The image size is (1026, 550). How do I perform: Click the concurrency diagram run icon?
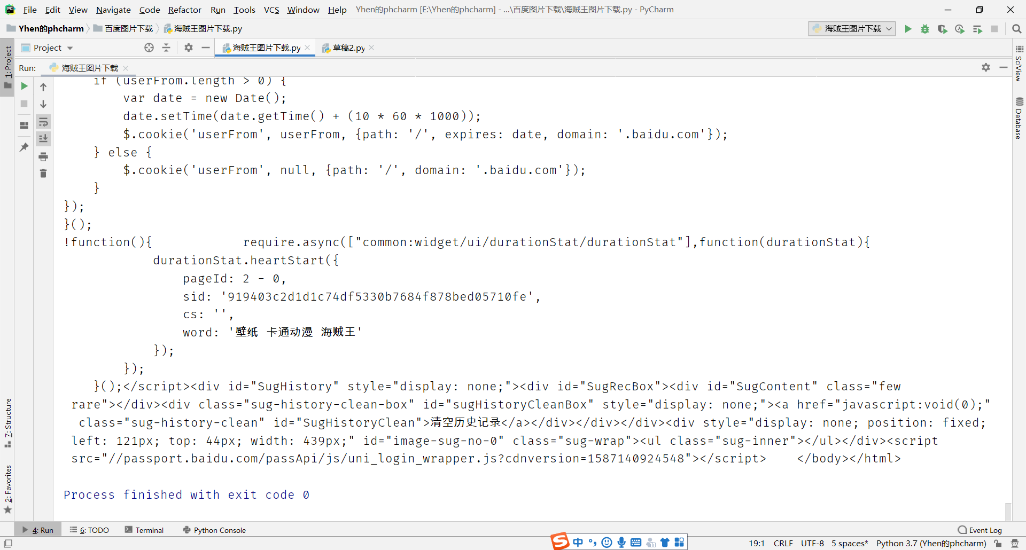tap(977, 29)
